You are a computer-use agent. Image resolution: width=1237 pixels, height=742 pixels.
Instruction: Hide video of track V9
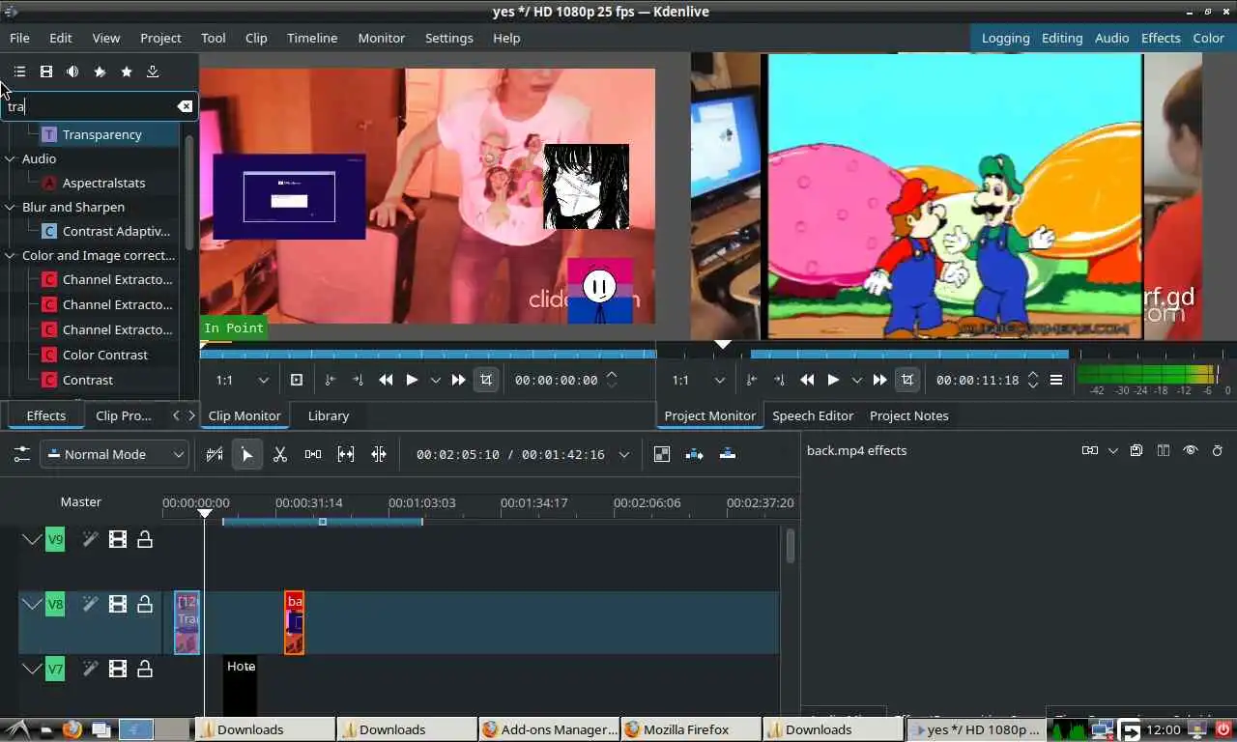pos(118,539)
